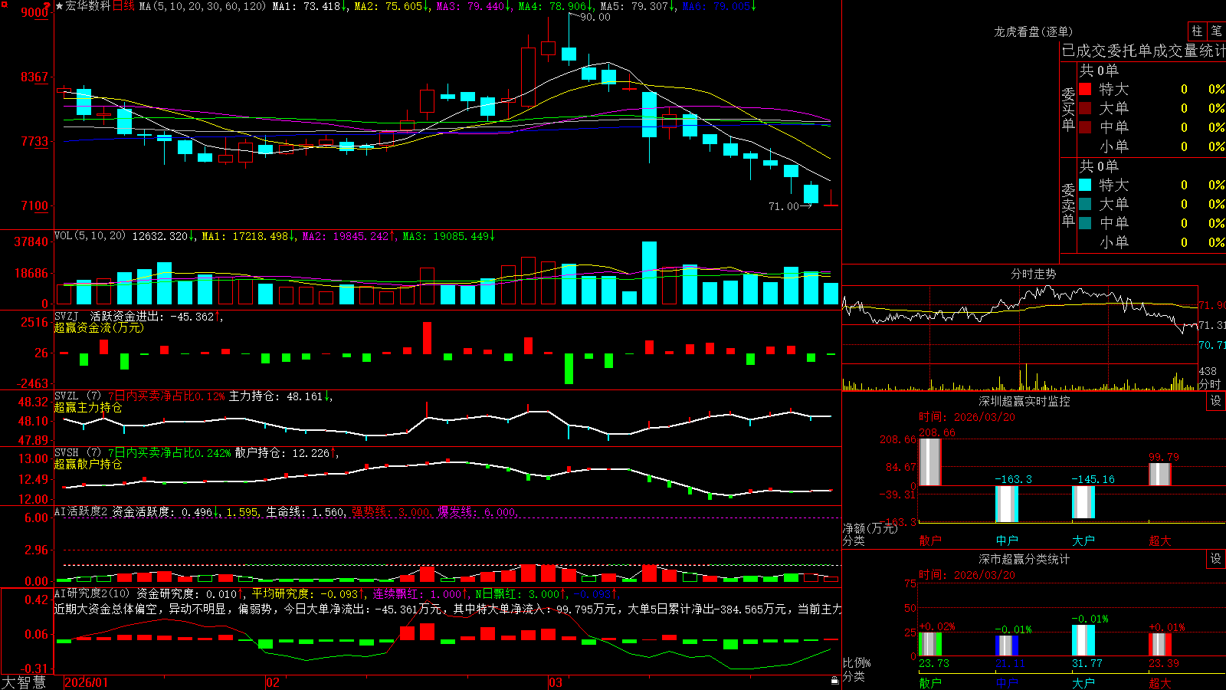Click teal 中单 swatch in 委卖单
Screen dimensions: 1226x690
pos(1085,223)
